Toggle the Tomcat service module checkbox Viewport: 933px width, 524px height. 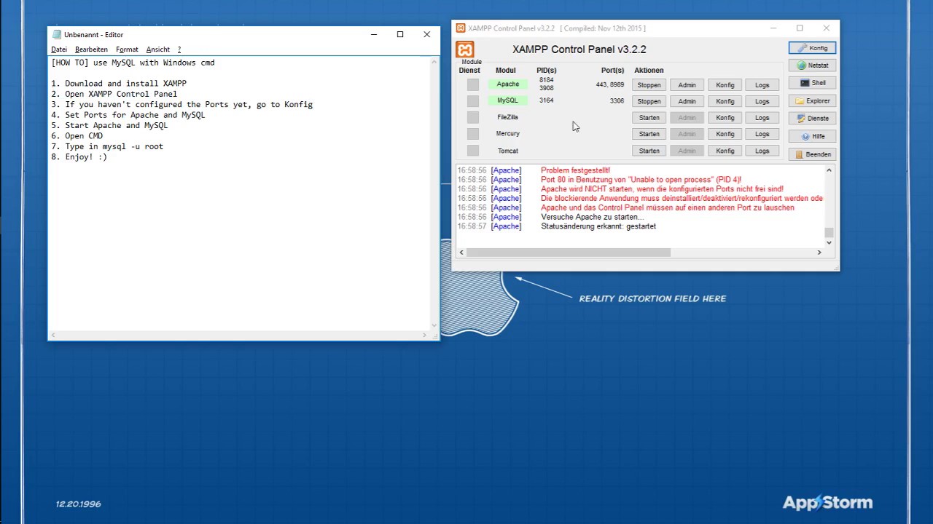point(473,151)
